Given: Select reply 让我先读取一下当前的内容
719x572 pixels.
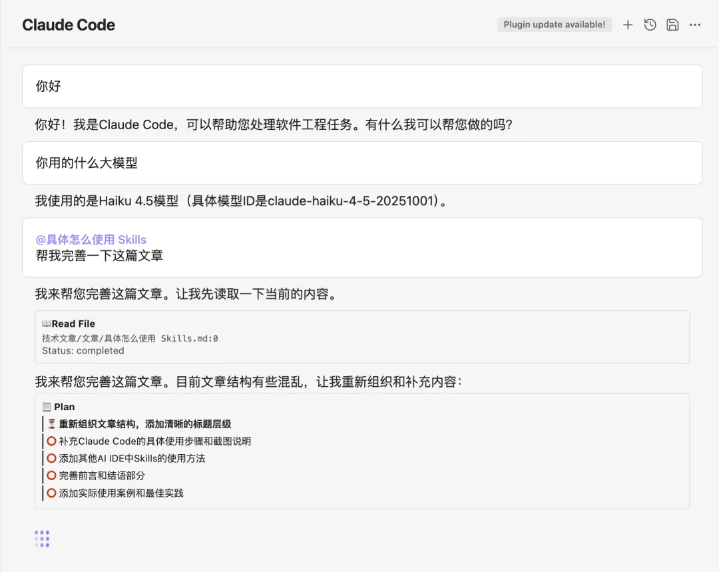Looking at the screenshot, I should [187, 294].
